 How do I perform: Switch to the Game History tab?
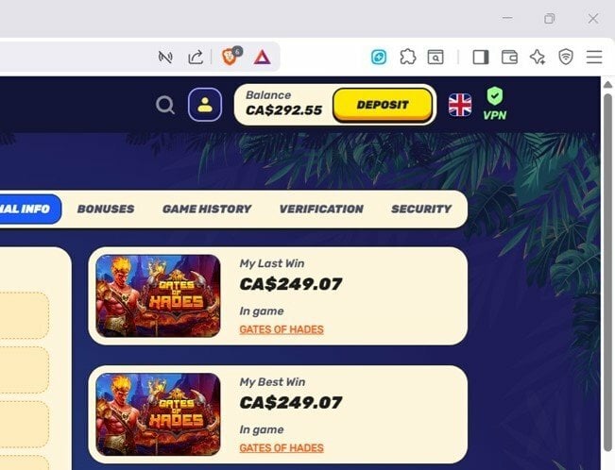click(207, 209)
